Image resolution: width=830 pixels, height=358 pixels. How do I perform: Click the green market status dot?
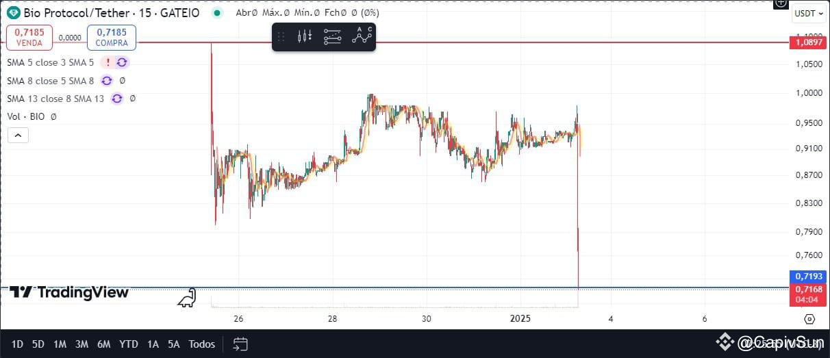(217, 12)
